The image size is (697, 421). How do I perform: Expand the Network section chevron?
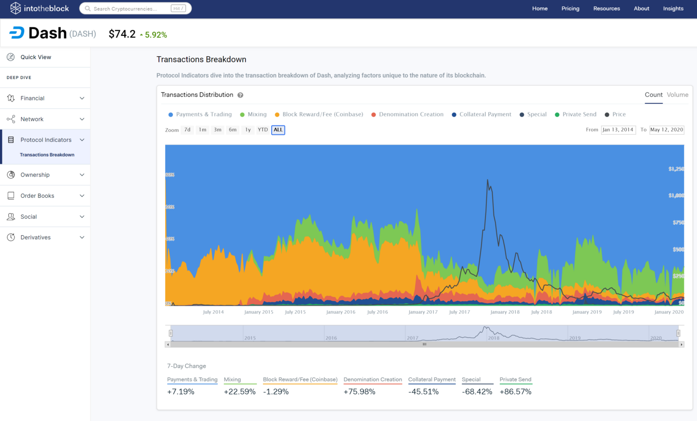coord(82,119)
